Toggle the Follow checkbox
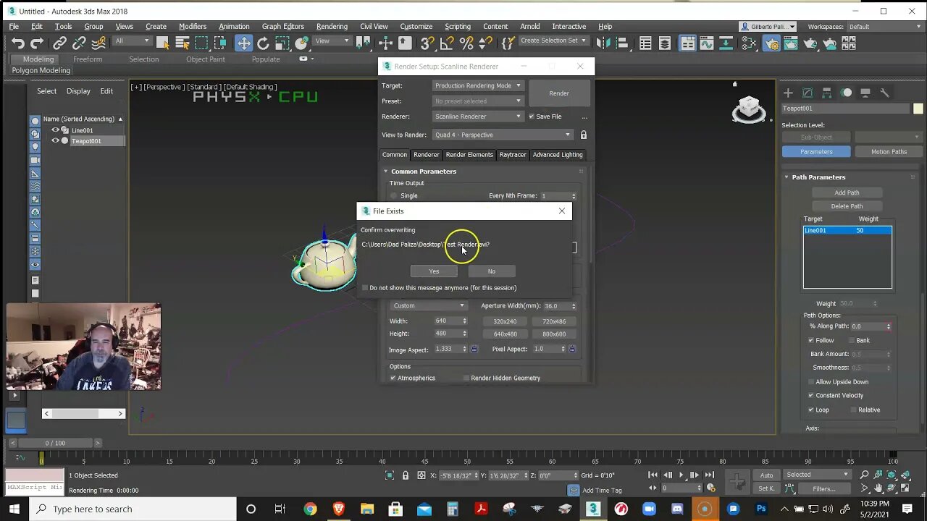 coord(811,340)
